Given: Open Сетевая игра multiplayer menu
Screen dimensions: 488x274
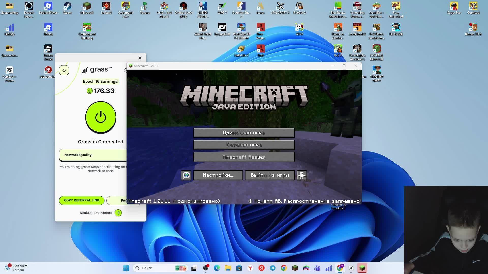Looking at the screenshot, I should pyautogui.click(x=244, y=145).
